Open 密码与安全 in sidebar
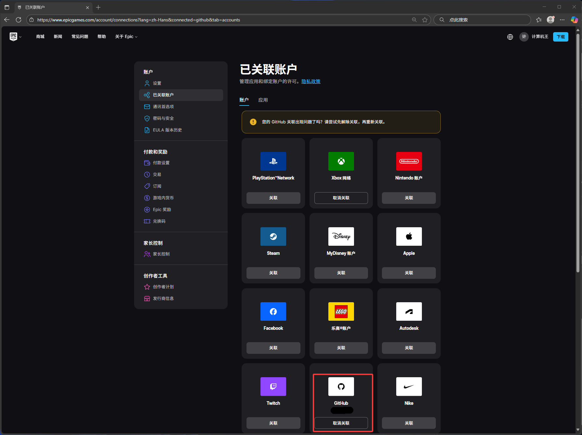 [x=181, y=118]
